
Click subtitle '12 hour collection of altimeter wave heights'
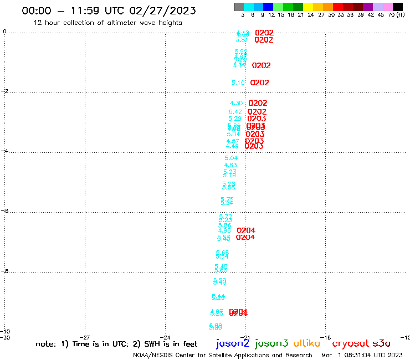pyautogui.click(x=107, y=23)
